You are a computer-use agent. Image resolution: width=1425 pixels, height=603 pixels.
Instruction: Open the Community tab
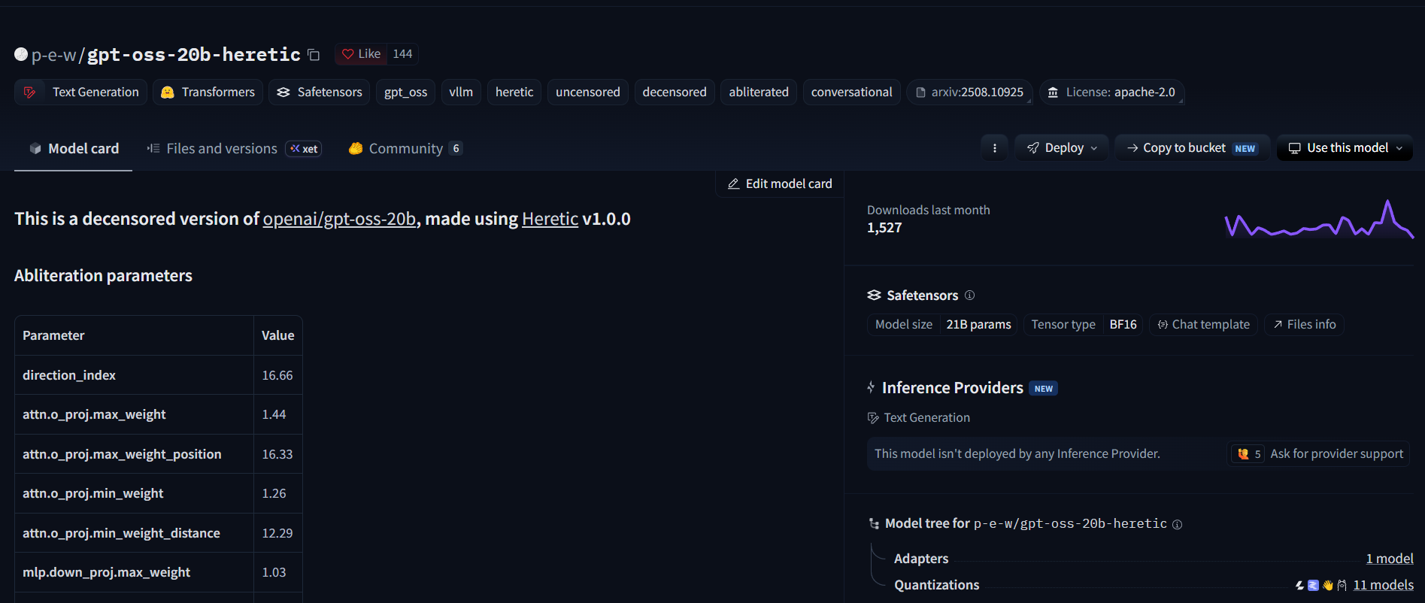point(405,149)
